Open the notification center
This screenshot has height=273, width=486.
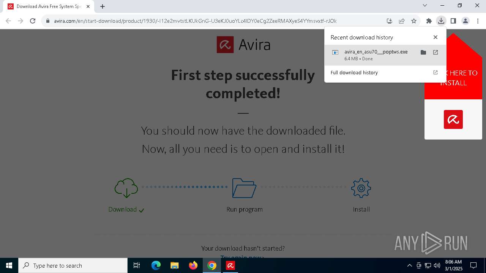473,265
